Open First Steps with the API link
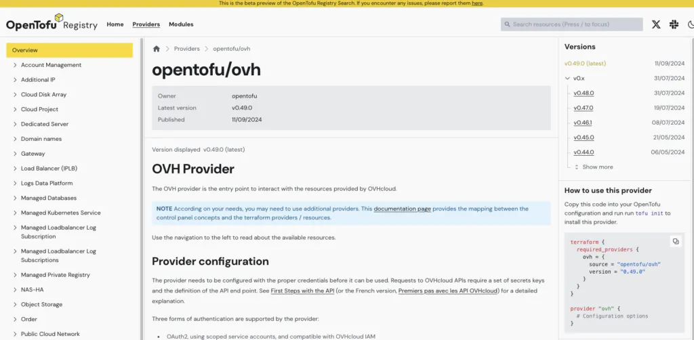 pos(302,291)
